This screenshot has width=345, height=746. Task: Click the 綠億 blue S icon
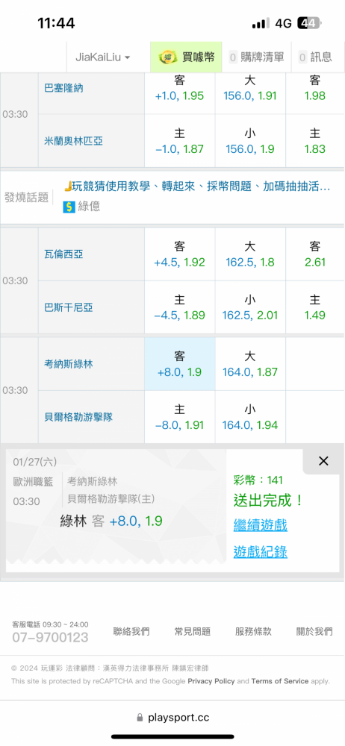pyautogui.click(x=69, y=207)
